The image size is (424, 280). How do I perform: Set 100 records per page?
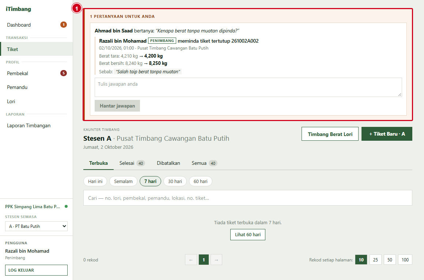(405, 260)
